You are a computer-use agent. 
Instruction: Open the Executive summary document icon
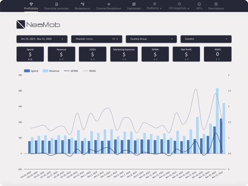56,3
